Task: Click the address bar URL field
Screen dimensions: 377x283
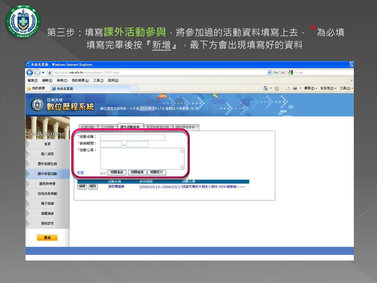Action: click(x=158, y=73)
